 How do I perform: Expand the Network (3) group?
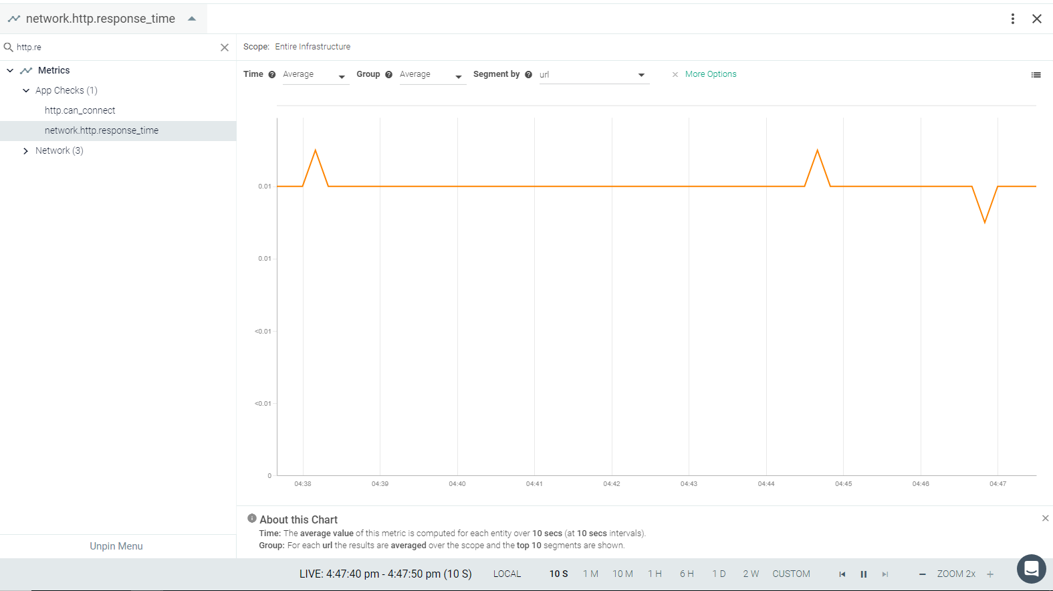point(26,150)
